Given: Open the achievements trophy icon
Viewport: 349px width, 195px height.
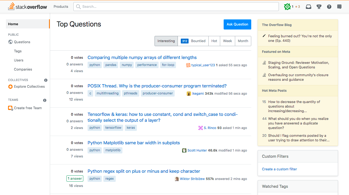Looking at the screenshot, I should [x=319, y=7].
